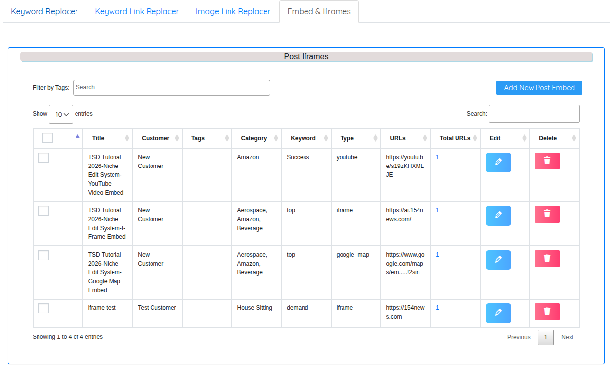This screenshot has width=610, height=368.
Task: Edit the YouTube Video Embed row
Action: click(498, 163)
